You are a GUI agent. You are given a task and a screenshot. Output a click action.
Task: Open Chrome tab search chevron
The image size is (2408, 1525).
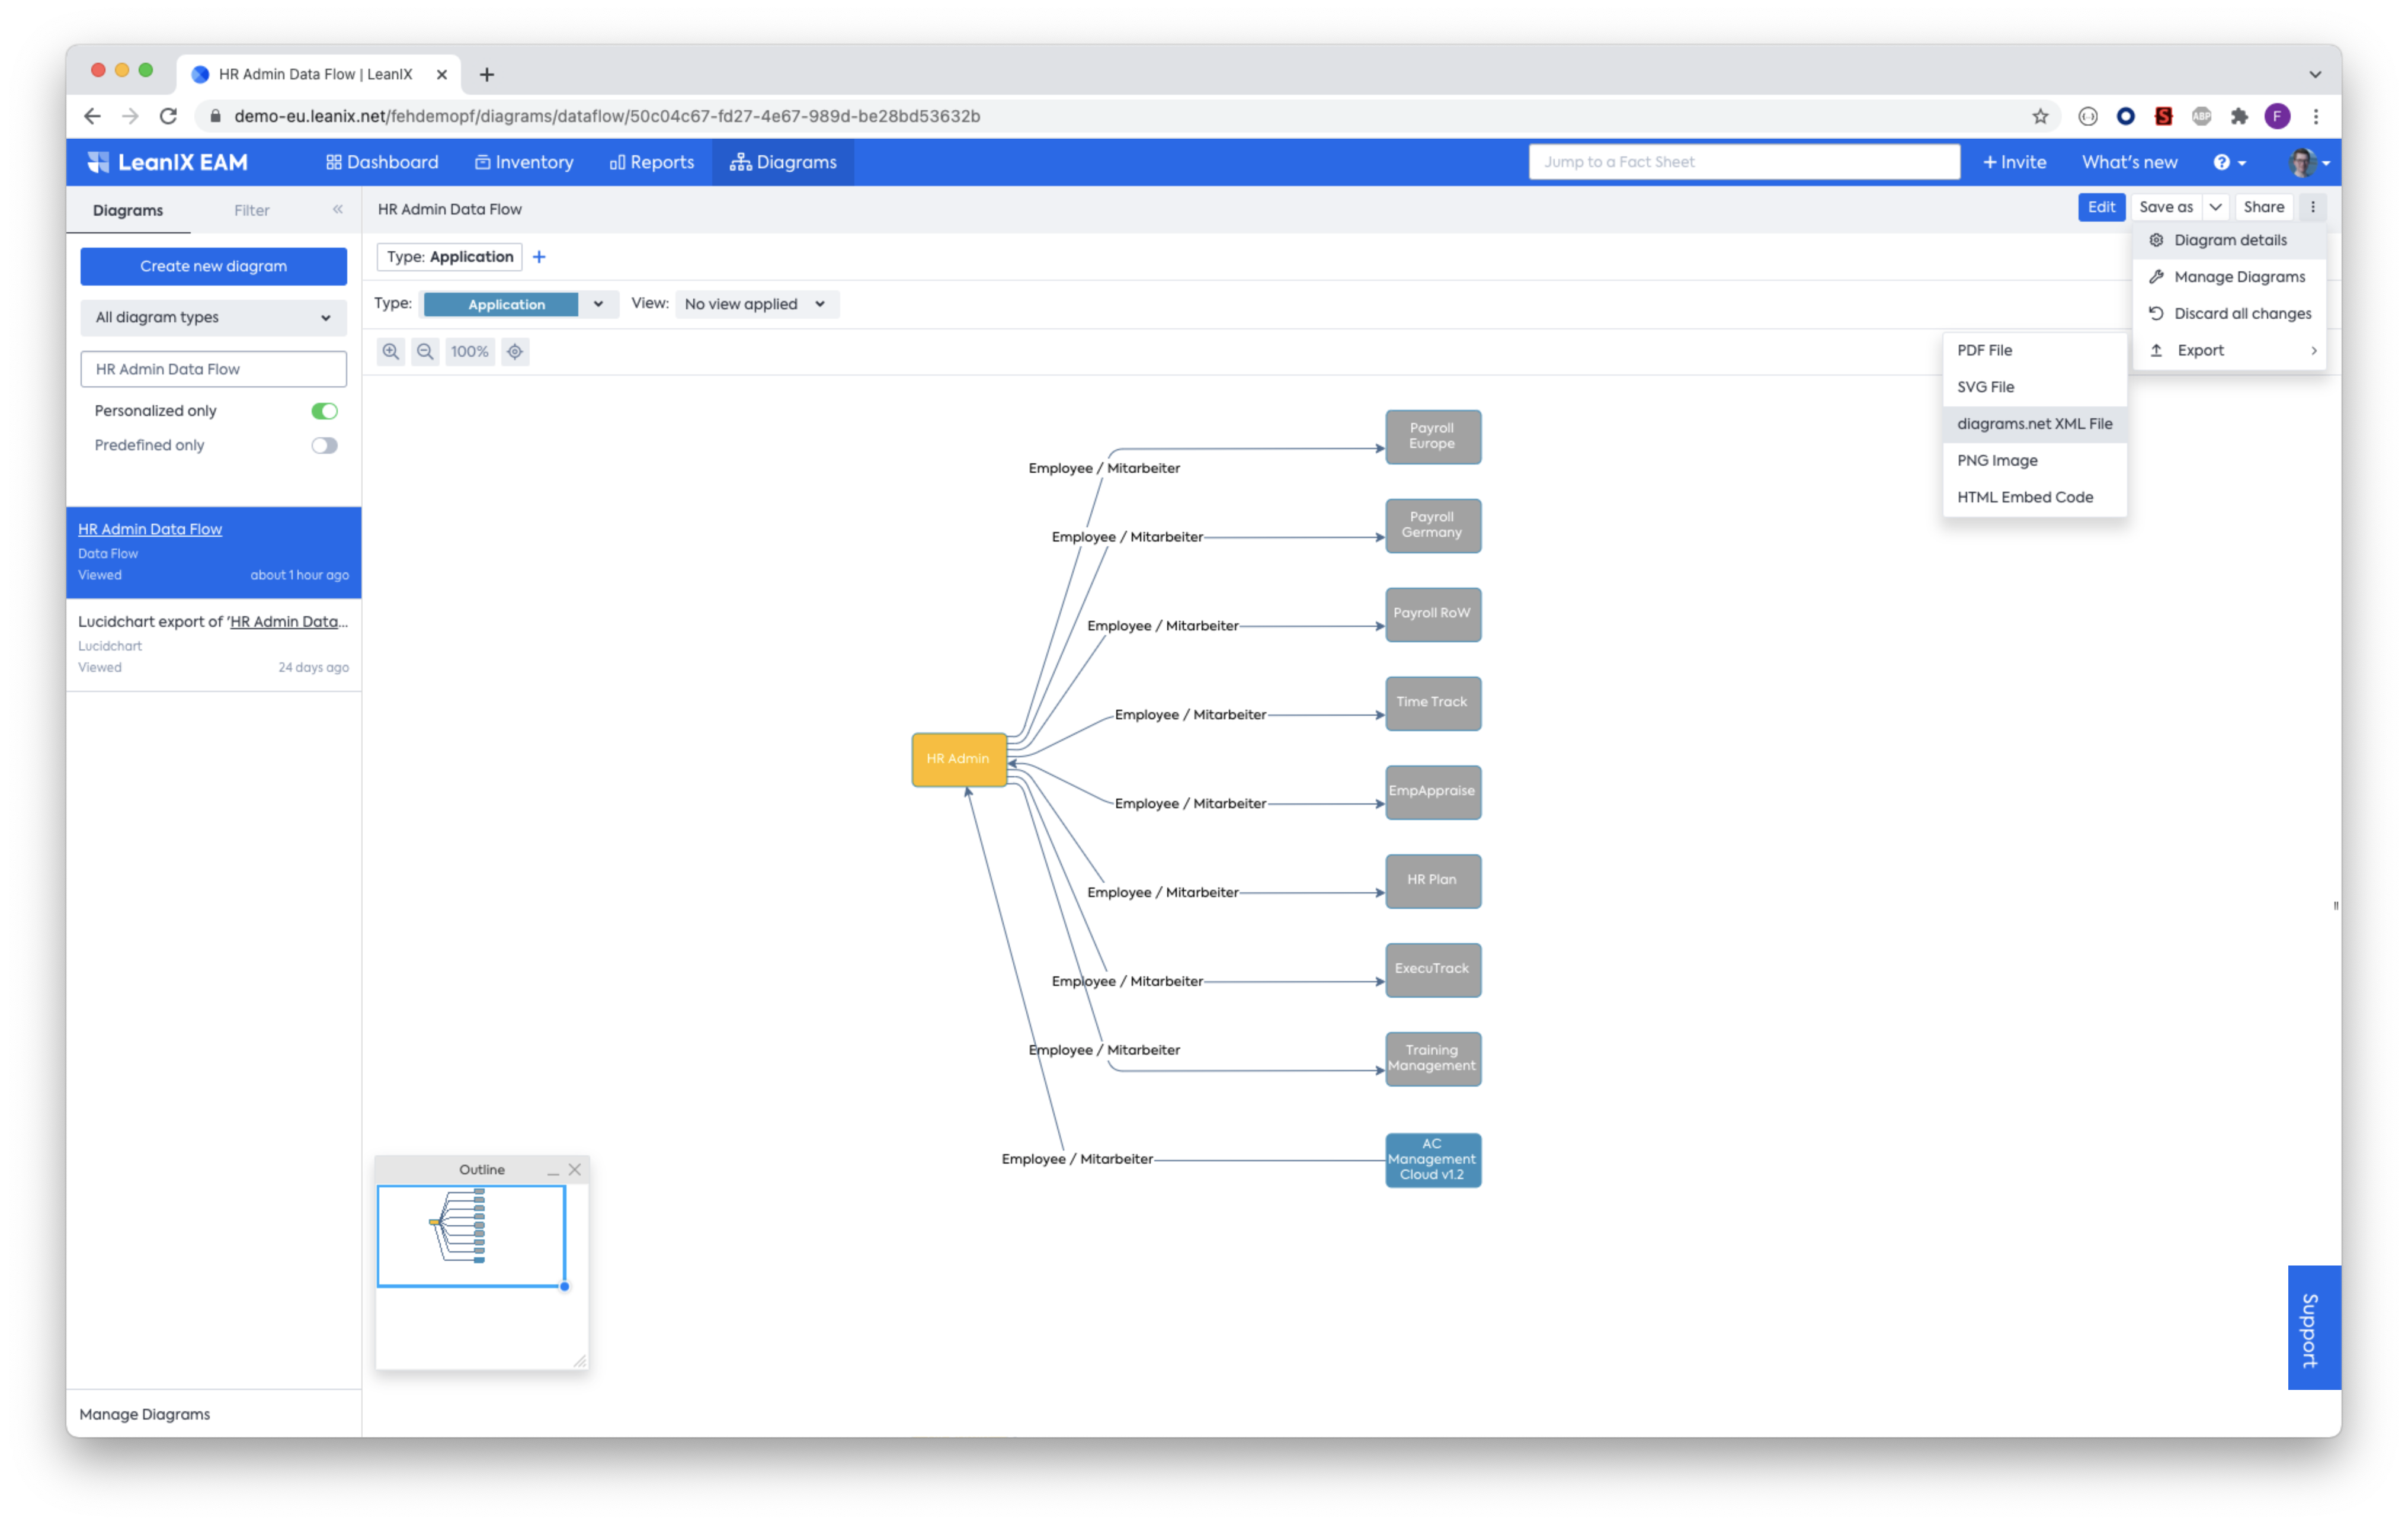coord(2314,74)
